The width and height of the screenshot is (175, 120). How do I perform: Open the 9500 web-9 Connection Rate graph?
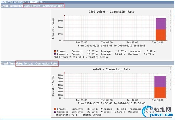[x=112, y=34]
